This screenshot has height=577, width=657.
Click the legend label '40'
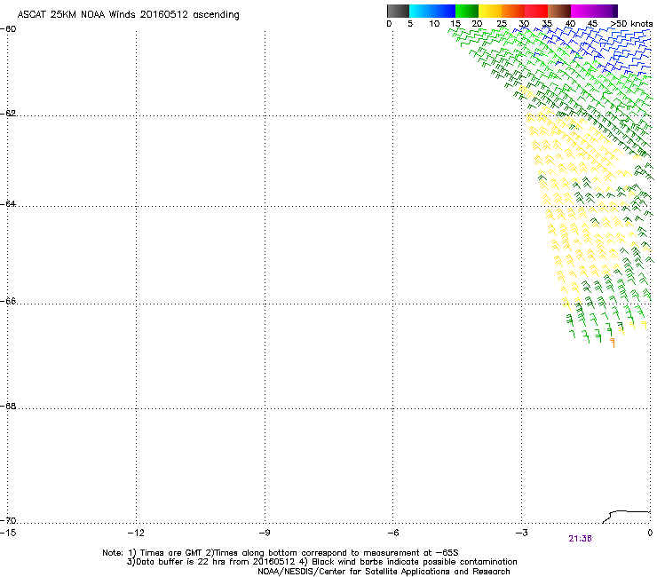click(570, 24)
